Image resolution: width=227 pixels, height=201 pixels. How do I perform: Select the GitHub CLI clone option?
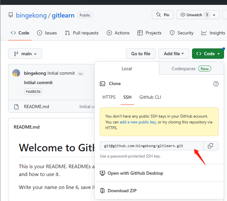click(150, 97)
